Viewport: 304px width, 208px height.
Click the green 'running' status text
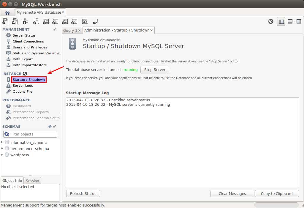tap(131, 70)
